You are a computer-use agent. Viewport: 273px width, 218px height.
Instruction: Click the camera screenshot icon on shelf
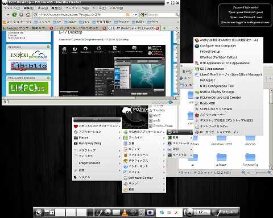(150, 212)
